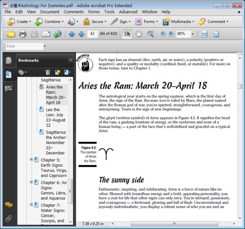Collapse the Bookmarks panel

coord(71,60)
